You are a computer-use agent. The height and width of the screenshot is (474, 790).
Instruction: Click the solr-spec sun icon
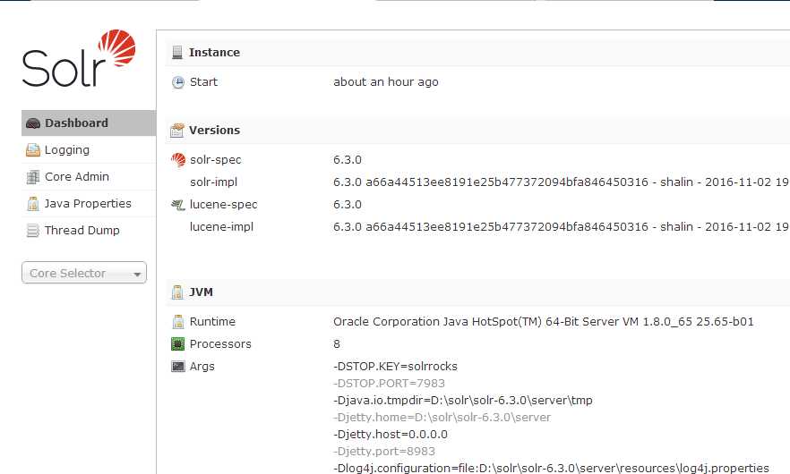click(178, 160)
